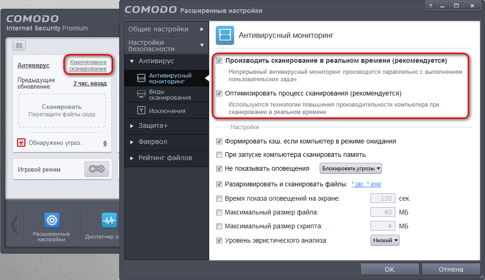
Task: Select Виды сканирования menu item
Action: coord(166,94)
